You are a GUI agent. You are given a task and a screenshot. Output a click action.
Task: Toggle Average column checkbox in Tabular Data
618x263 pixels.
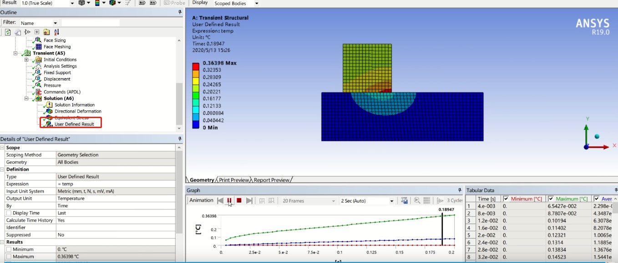(x=597, y=199)
